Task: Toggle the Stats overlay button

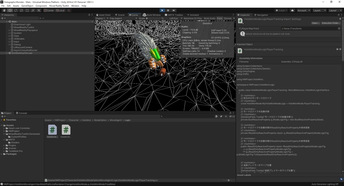Action: [220, 18]
